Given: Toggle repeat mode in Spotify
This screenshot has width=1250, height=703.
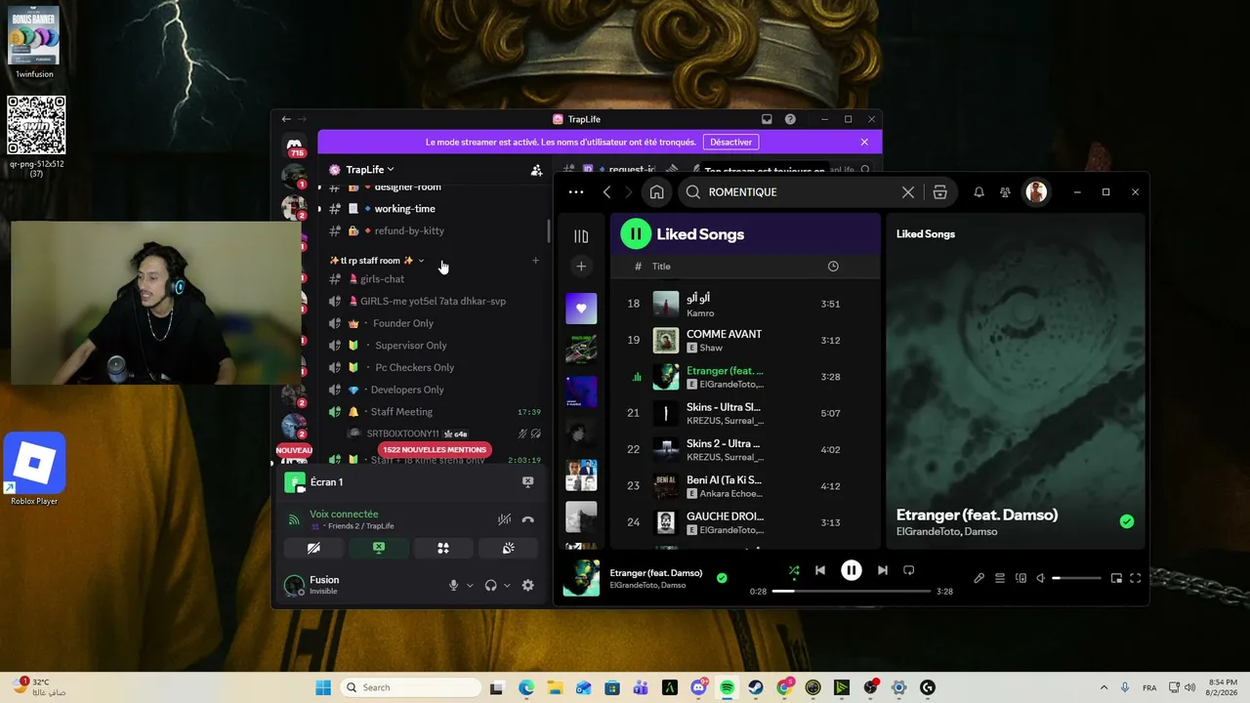Looking at the screenshot, I should click(908, 570).
